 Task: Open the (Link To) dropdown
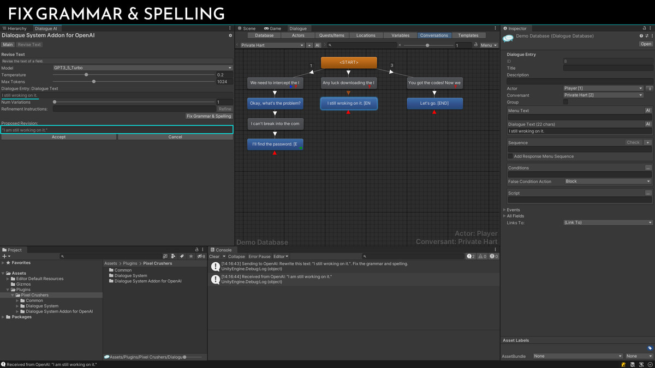(x=608, y=222)
